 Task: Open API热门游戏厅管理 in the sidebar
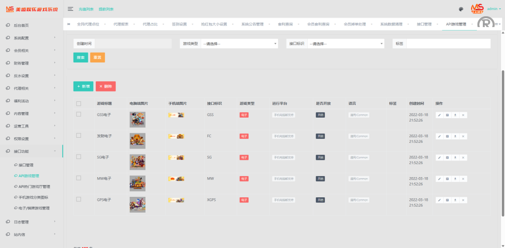point(35,186)
